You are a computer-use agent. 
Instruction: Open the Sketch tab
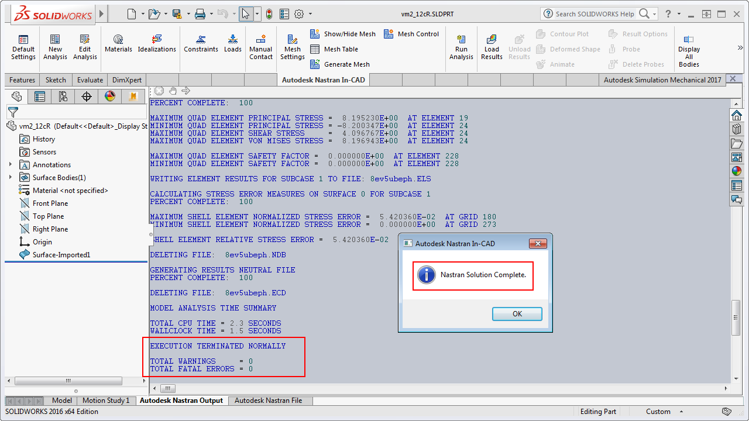pos(56,80)
